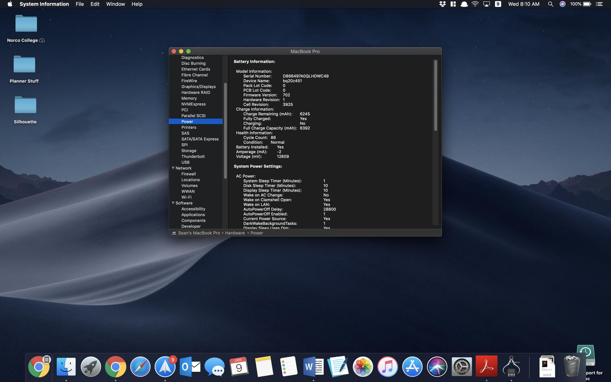Click System Information chip icon in Dock
This screenshot has width=611, height=382.
tap(511, 367)
